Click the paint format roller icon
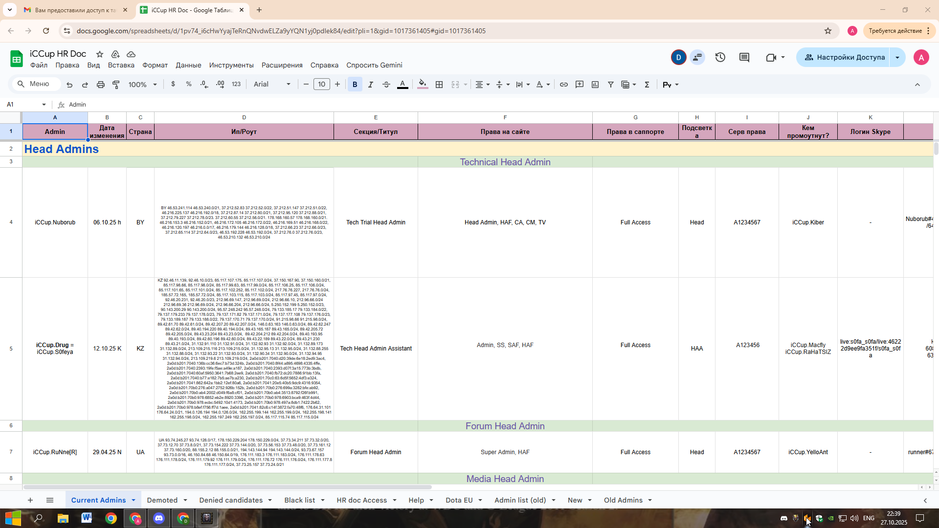 pos(116,85)
